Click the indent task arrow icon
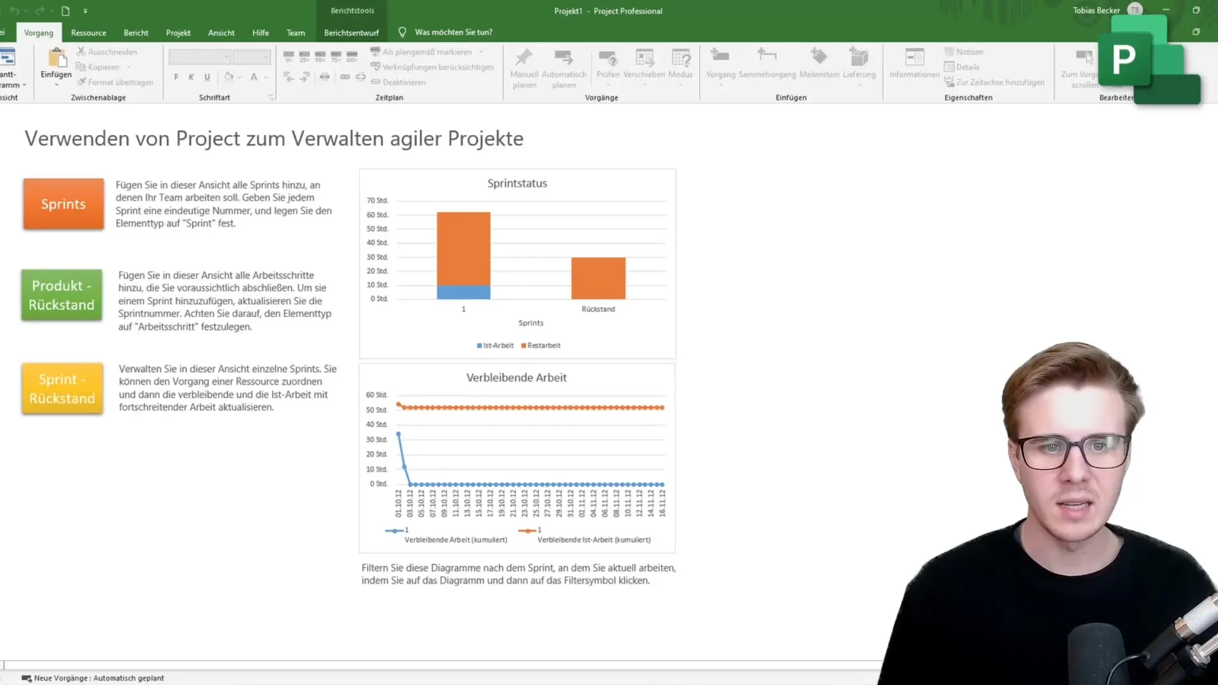The image size is (1218, 685). tap(305, 77)
